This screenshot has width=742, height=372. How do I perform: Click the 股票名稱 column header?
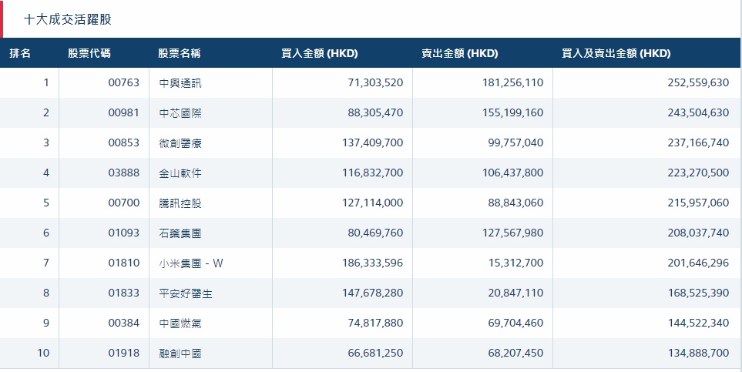tap(180, 53)
